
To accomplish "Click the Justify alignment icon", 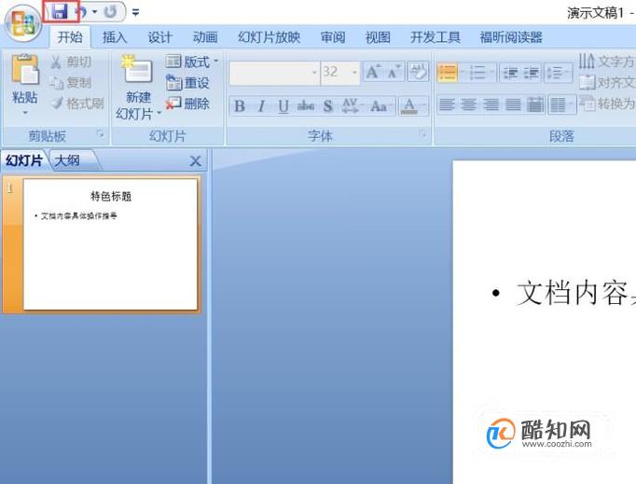I will click(513, 104).
